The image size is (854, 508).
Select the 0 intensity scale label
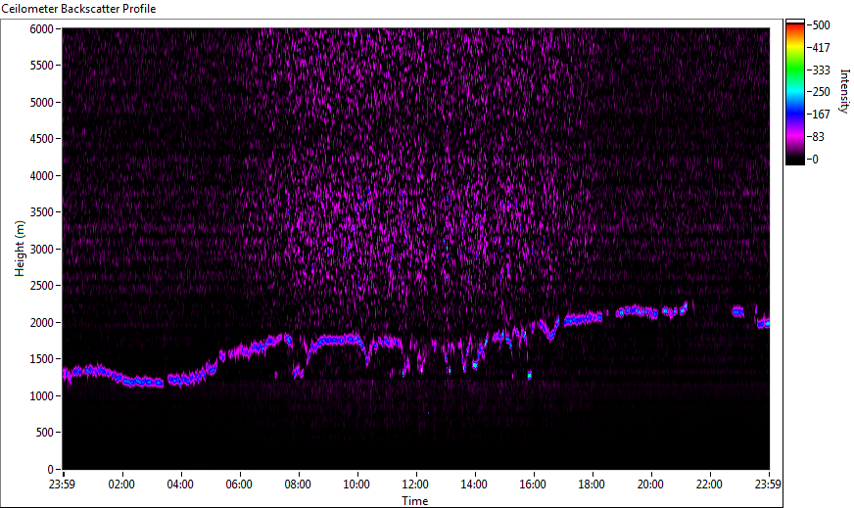pyautogui.click(x=815, y=160)
